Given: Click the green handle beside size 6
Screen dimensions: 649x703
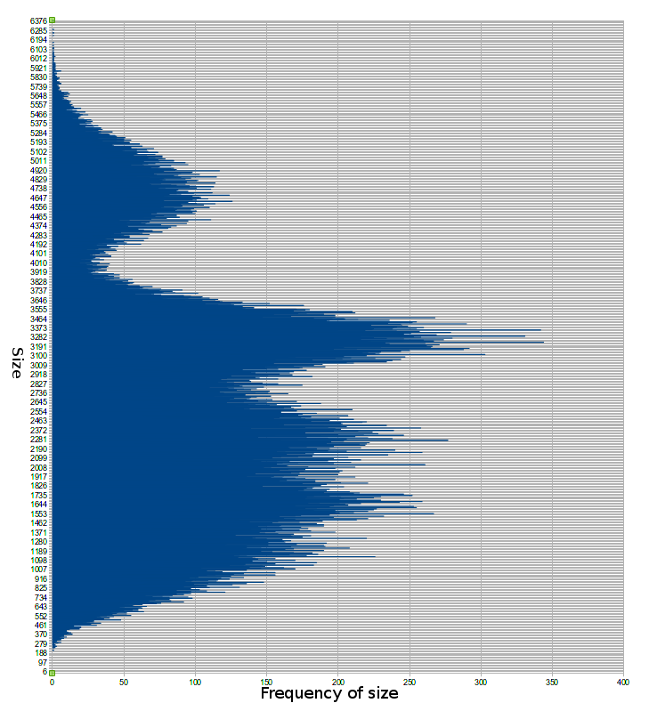Looking at the screenshot, I should coord(53,673).
